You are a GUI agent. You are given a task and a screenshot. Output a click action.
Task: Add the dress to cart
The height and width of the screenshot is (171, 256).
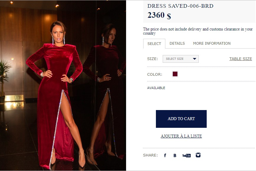click(181, 119)
